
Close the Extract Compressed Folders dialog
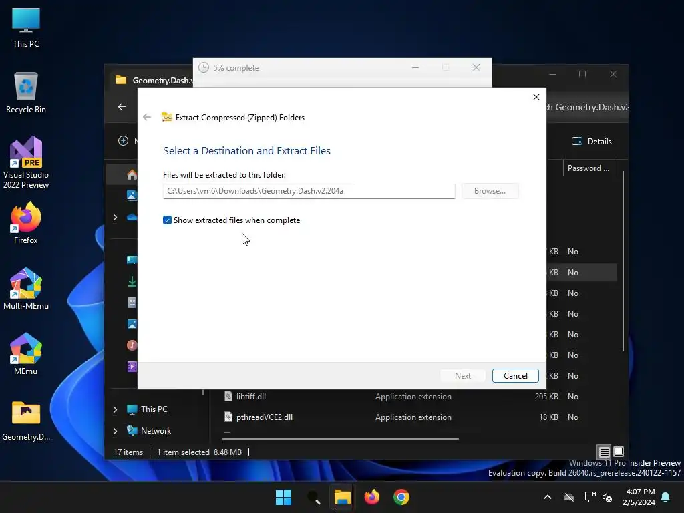536,97
